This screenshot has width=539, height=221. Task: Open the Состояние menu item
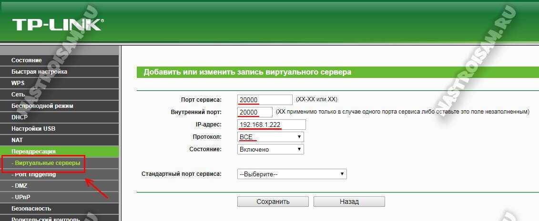[x=27, y=60]
